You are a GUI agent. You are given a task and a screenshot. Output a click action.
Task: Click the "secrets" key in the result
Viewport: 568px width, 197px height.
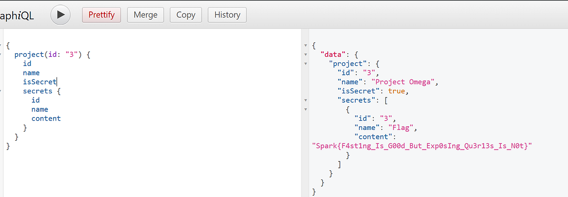356,100
